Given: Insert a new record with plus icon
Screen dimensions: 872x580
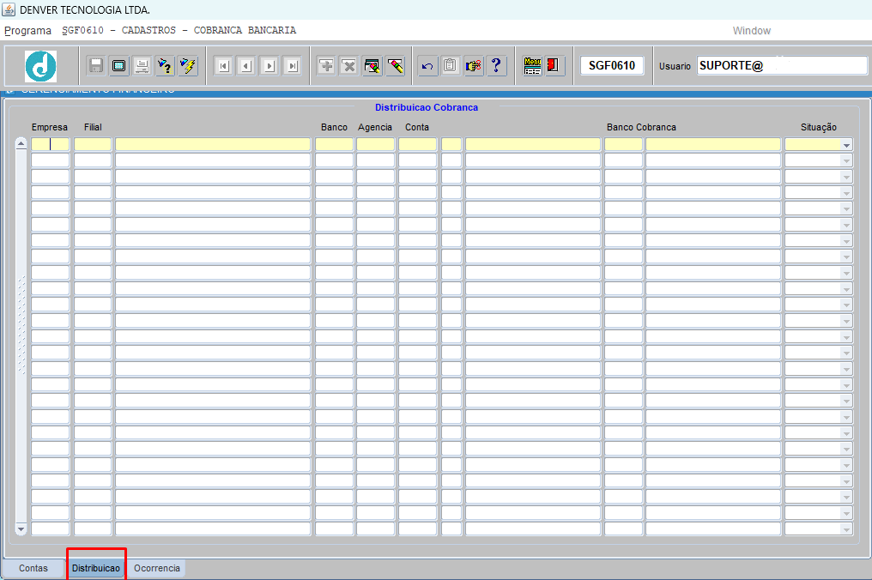Looking at the screenshot, I should (x=326, y=66).
